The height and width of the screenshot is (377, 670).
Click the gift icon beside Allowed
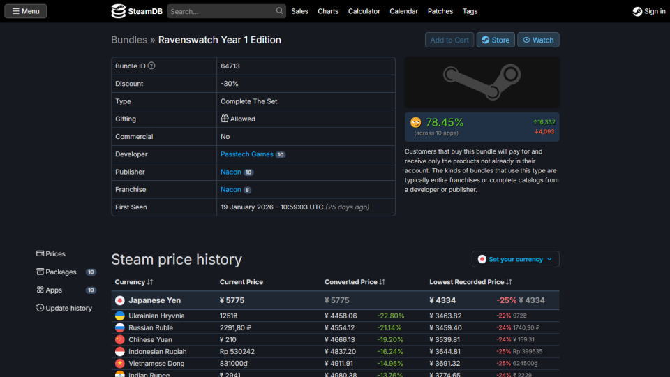click(224, 119)
